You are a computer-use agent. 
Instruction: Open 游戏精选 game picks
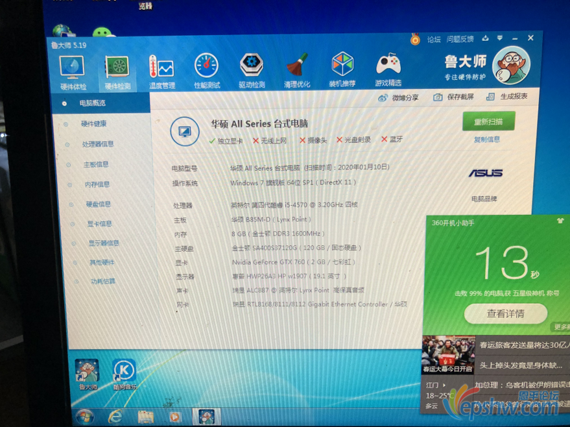[x=388, y=69]
